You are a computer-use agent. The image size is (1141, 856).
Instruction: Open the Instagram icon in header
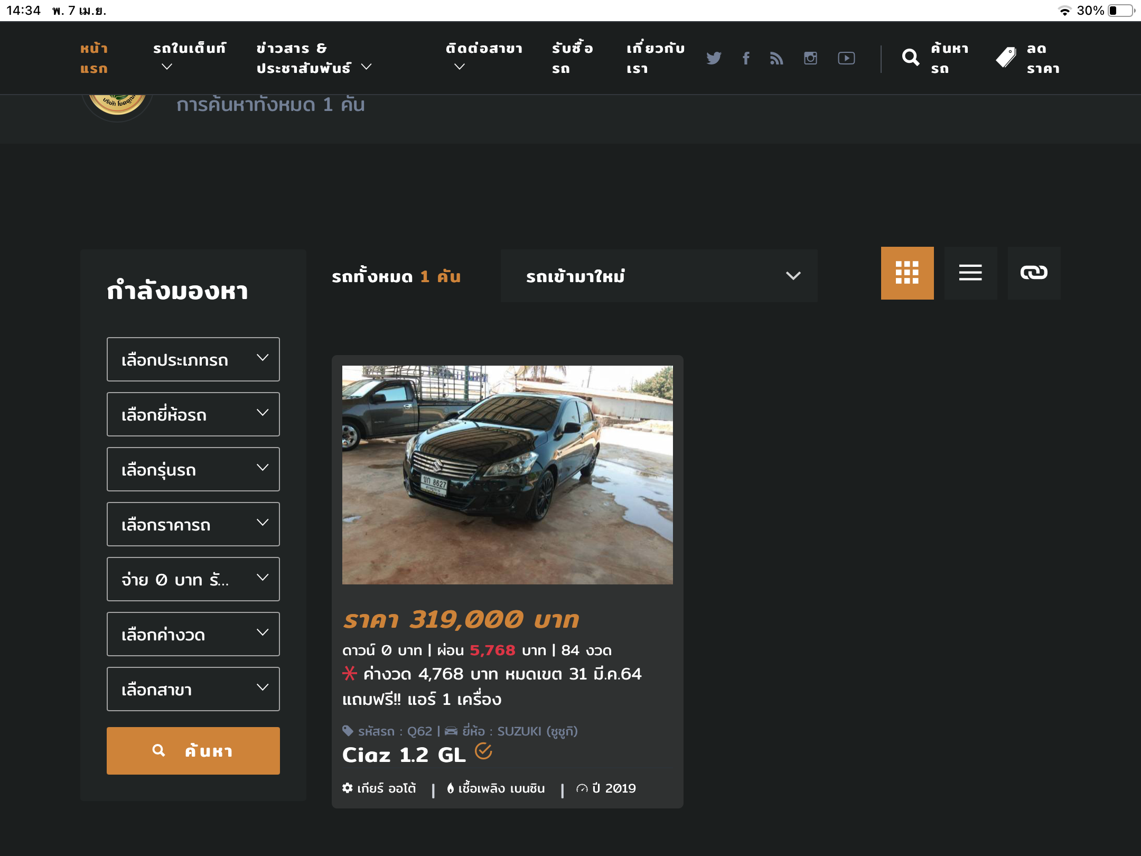tap(810, 58)
